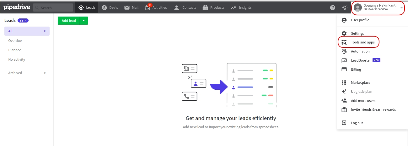This screenshot has height=146, width=408.
Task: Click the user avatar icon
Action: [x=358, y=8]
